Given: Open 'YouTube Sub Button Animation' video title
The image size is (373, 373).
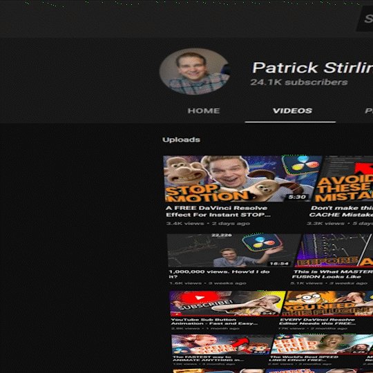Looking at the screenshot, I should click(x=214, y=322).
